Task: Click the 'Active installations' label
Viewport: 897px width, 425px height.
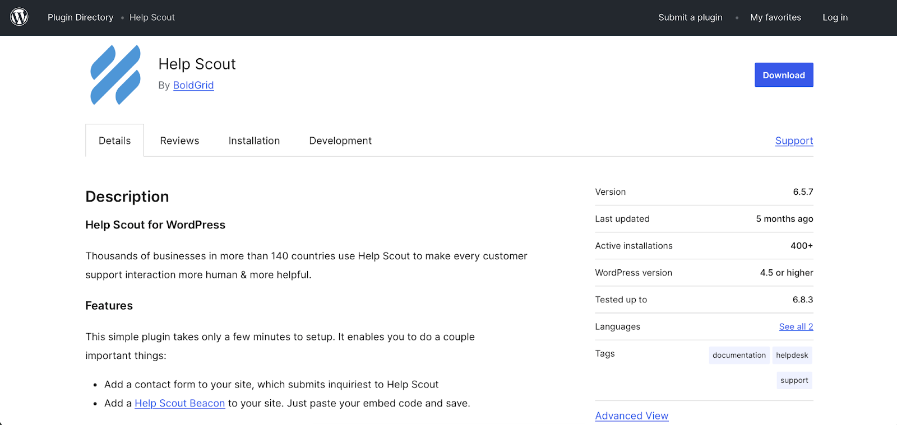Action: [634, 246]
